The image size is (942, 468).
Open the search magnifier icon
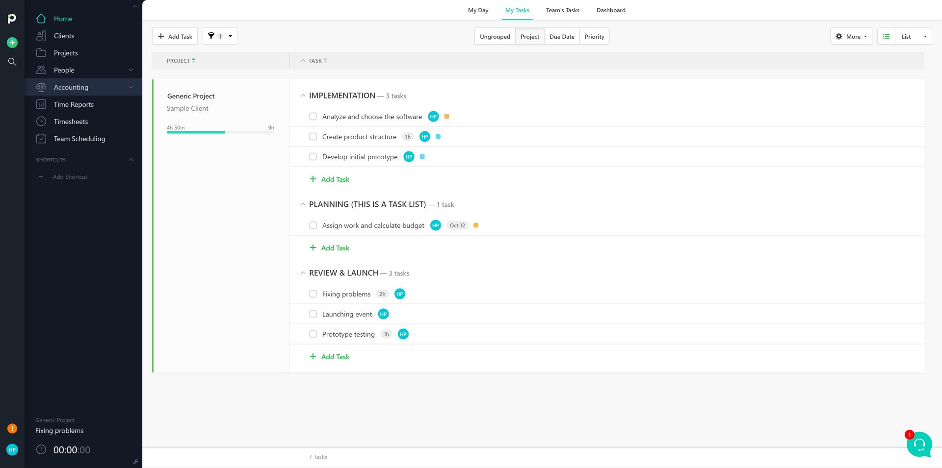12,62
